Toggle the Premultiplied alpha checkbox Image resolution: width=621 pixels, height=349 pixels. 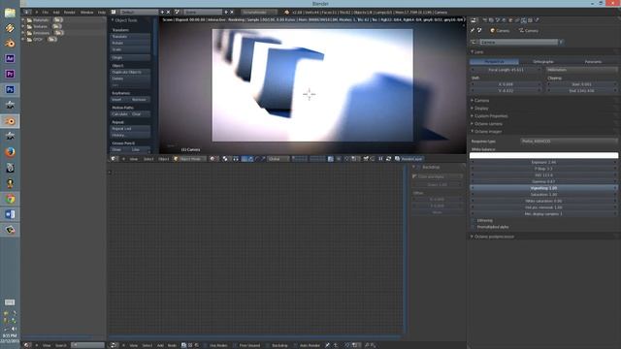(474, 227)
